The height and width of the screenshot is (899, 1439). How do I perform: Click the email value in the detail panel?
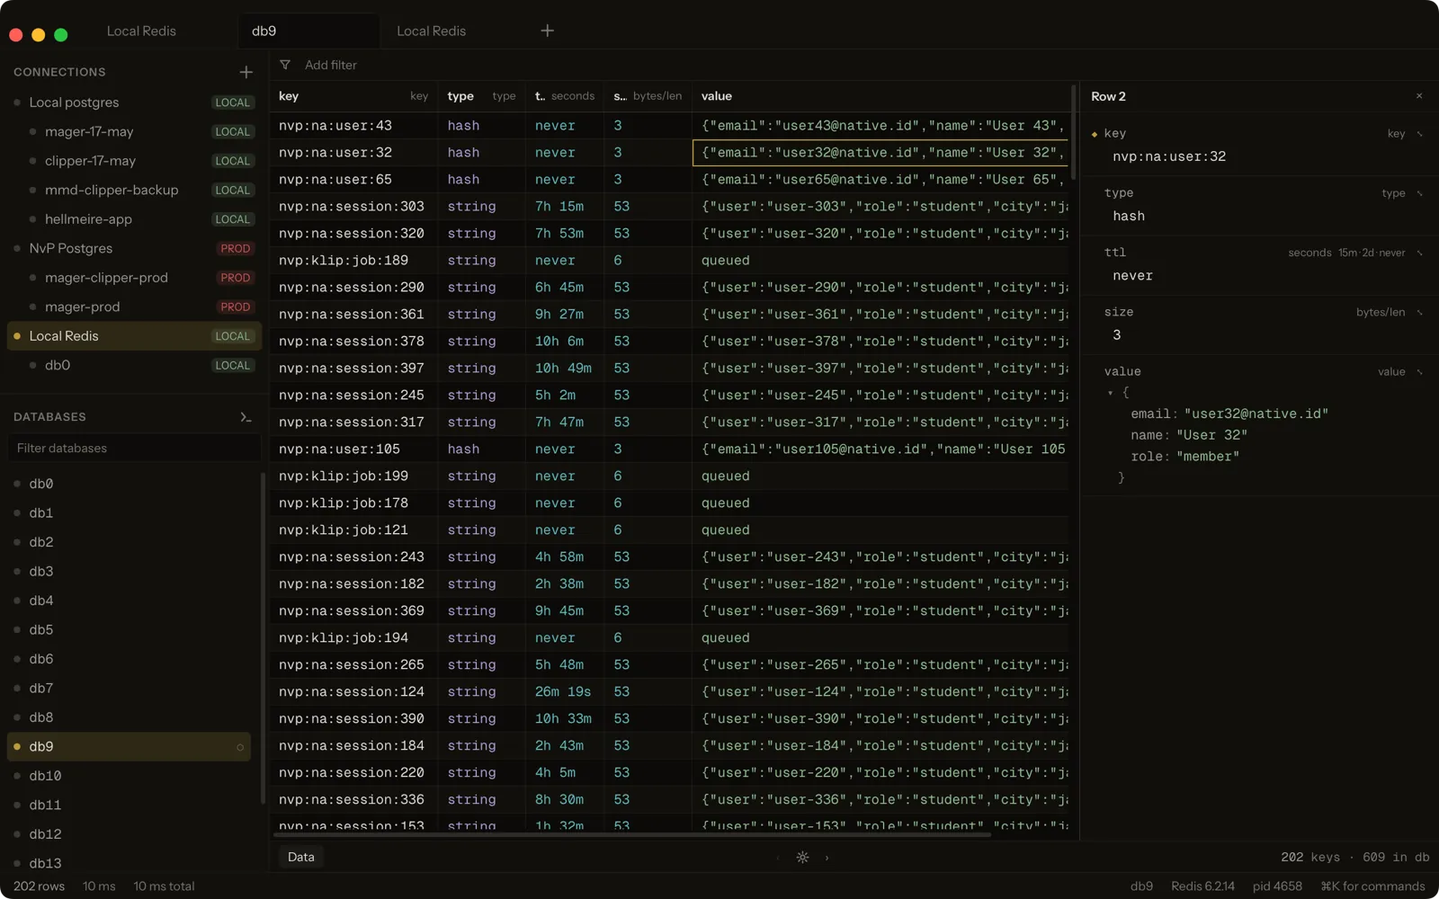click(1256, 414)
